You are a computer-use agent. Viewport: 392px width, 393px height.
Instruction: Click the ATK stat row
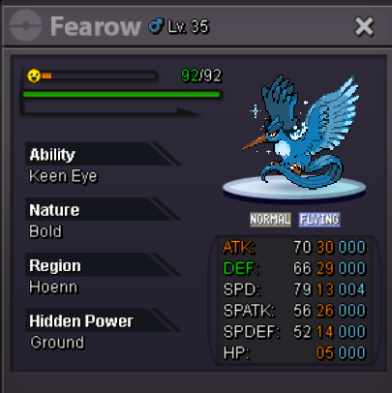point(294,247)
